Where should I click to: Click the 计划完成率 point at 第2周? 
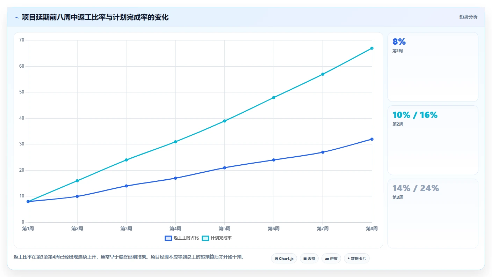[77, 181]
